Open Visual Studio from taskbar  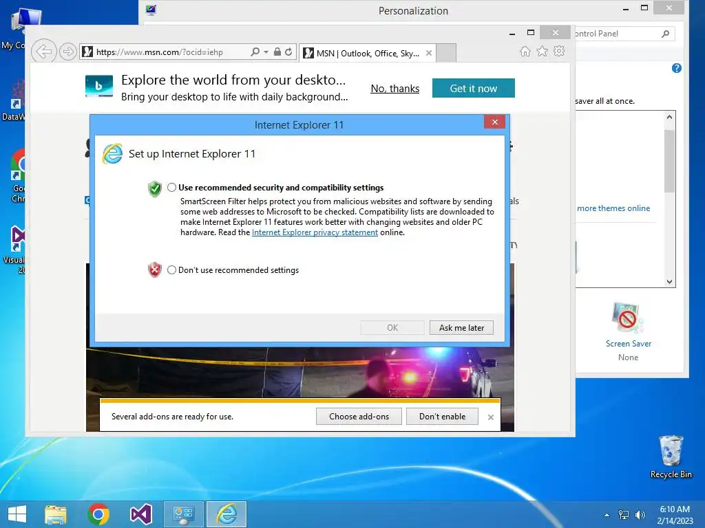tap(140, 514)
